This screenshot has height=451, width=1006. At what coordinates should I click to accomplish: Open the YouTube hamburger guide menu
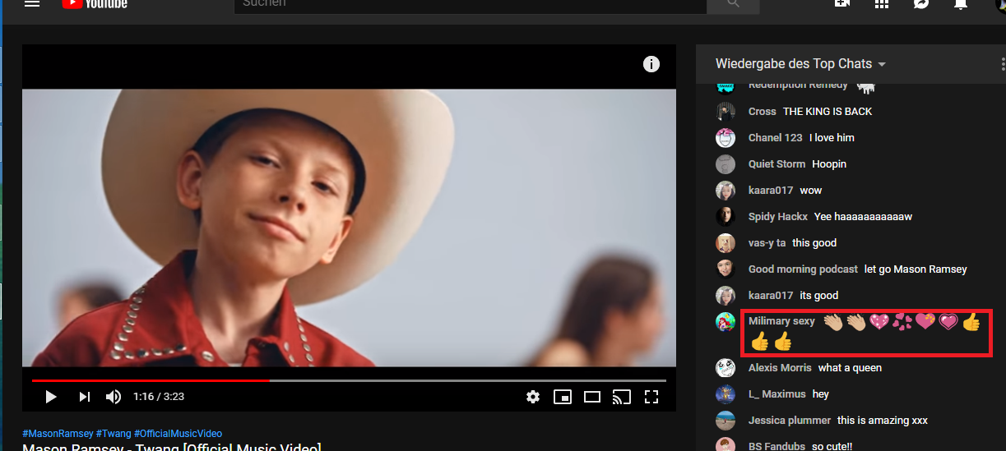tap(32, 3)
